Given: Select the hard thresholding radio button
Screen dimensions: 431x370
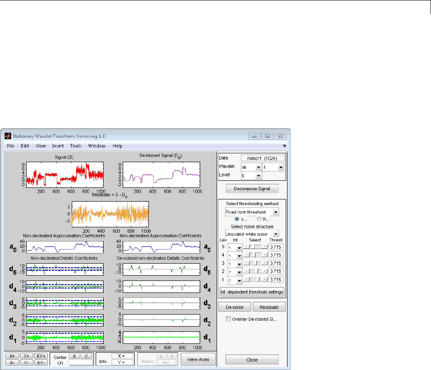Looking at the screenshot, I should pos(259,219).
